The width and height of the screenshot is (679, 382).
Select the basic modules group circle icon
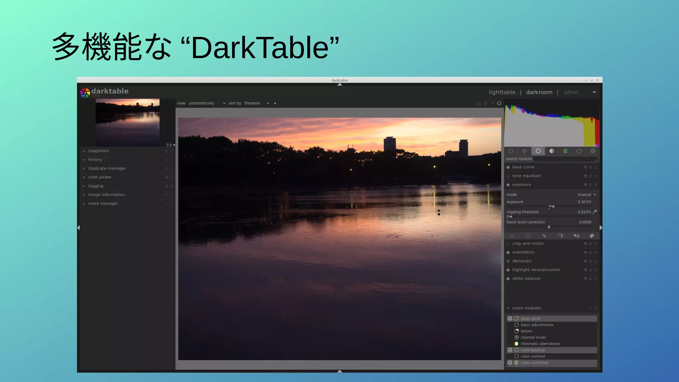[538, 151]
